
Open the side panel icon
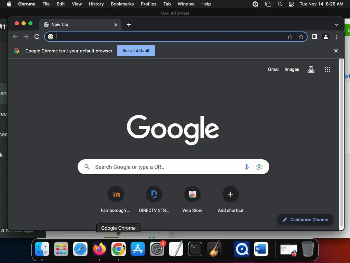tap(314, 37)
